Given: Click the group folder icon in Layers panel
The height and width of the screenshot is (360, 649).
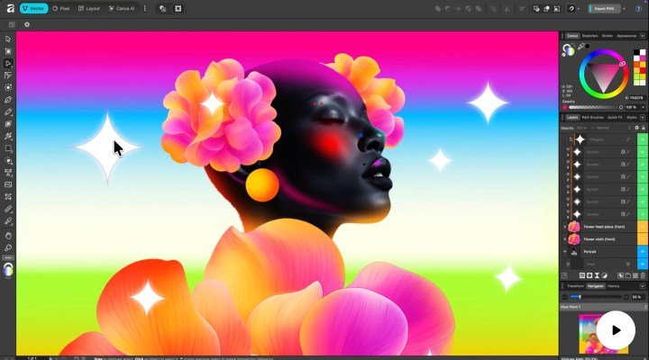Looking at the screenshot, I should click(628, 275).
